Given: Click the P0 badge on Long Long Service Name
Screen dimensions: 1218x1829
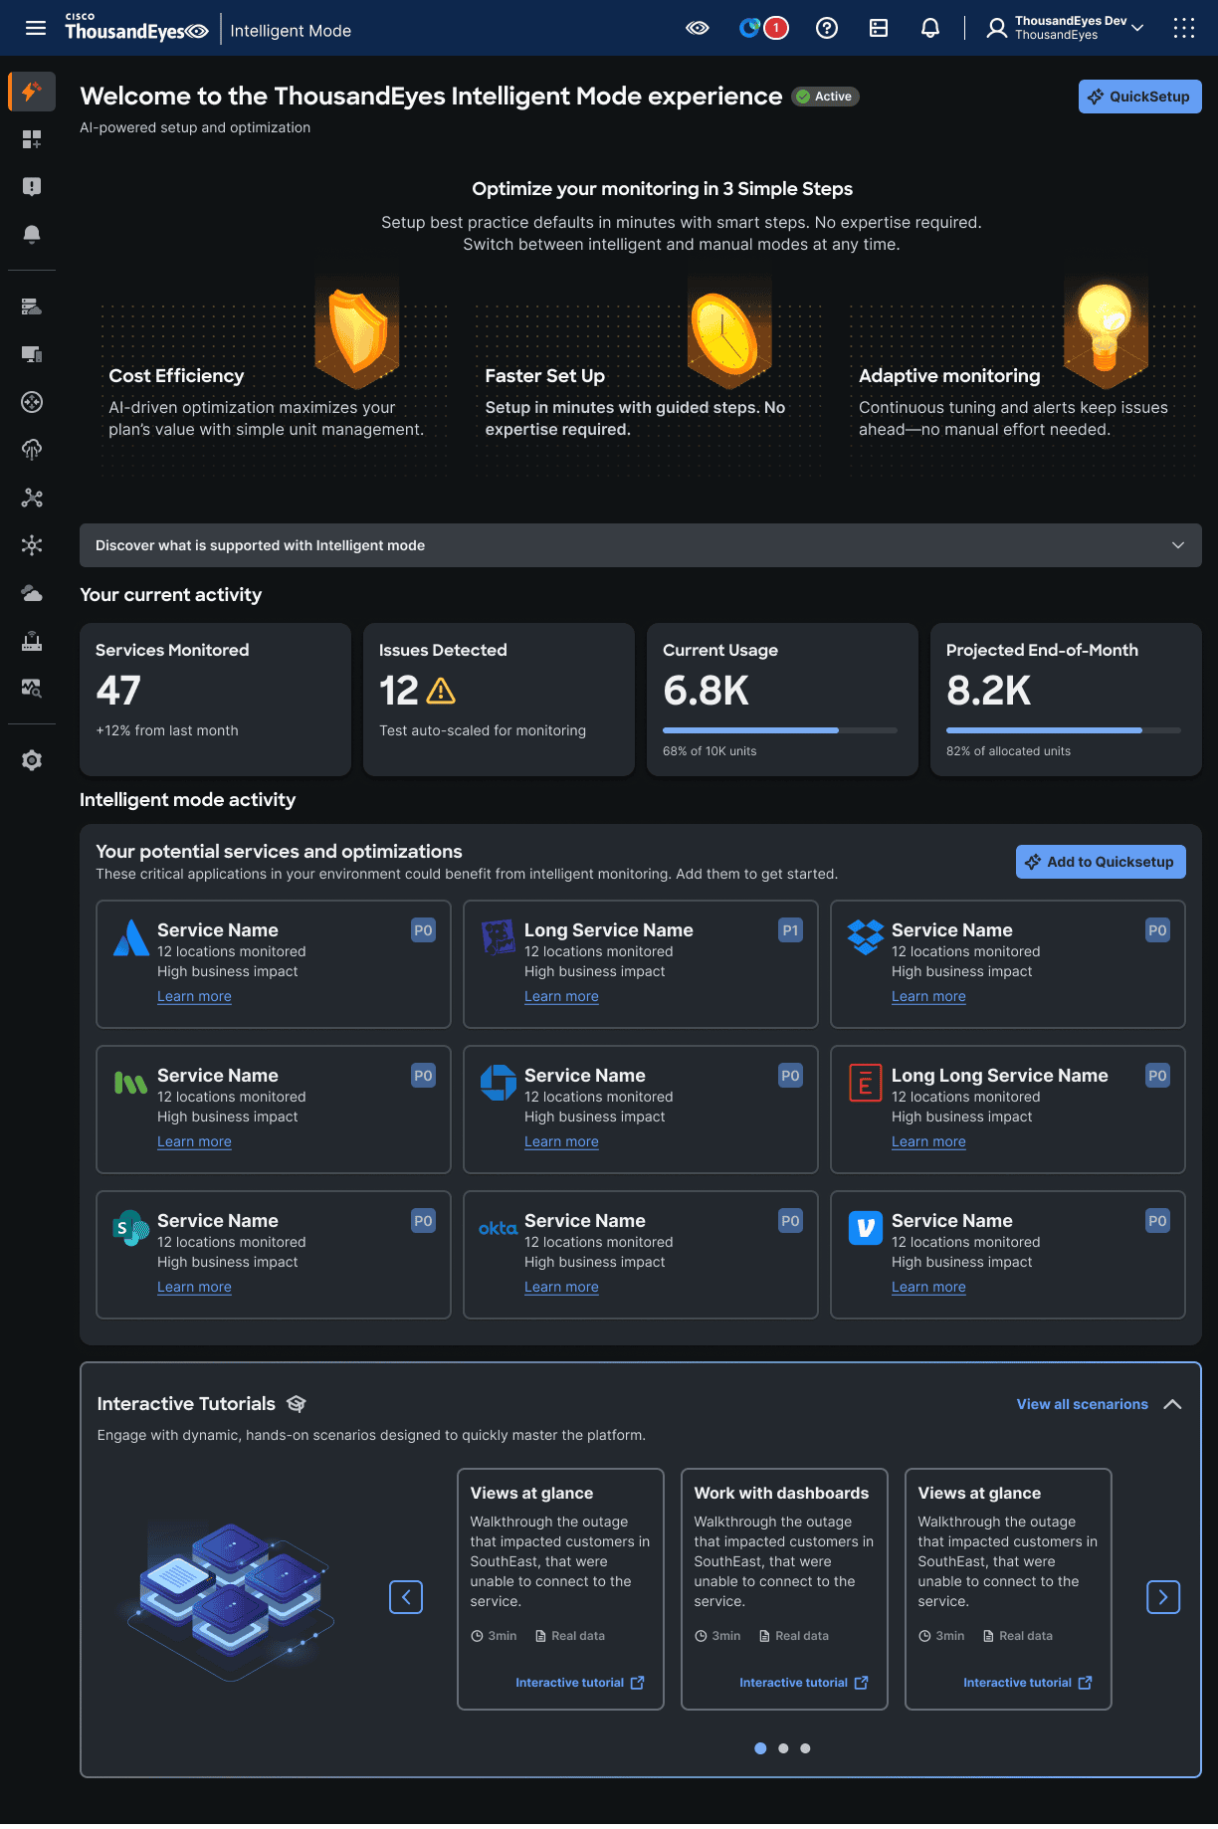Looking at the screenshot, I should (x=1157, y=1076).
